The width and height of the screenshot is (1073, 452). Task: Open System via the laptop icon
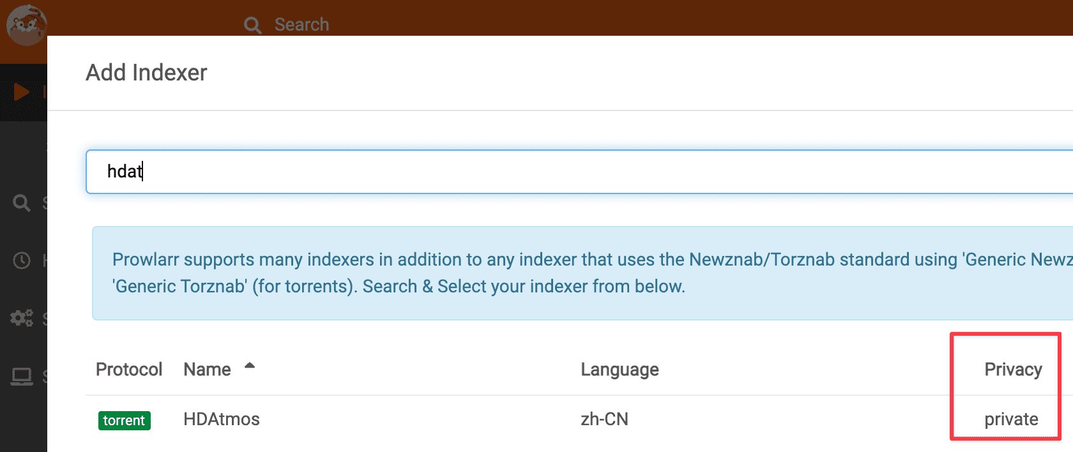point(22,377)
